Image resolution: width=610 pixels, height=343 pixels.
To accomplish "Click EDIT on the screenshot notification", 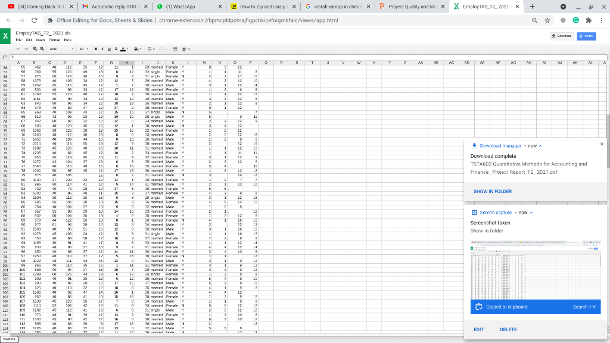I will click(x=478, y=329).
